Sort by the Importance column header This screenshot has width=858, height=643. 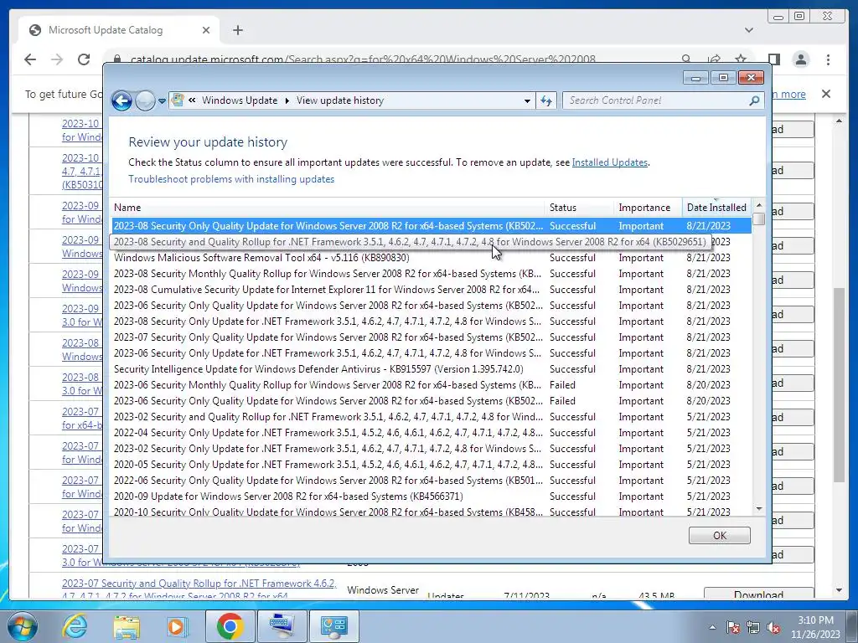pos(648,208)
